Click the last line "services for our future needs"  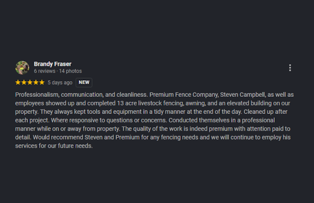pos(53,146)
